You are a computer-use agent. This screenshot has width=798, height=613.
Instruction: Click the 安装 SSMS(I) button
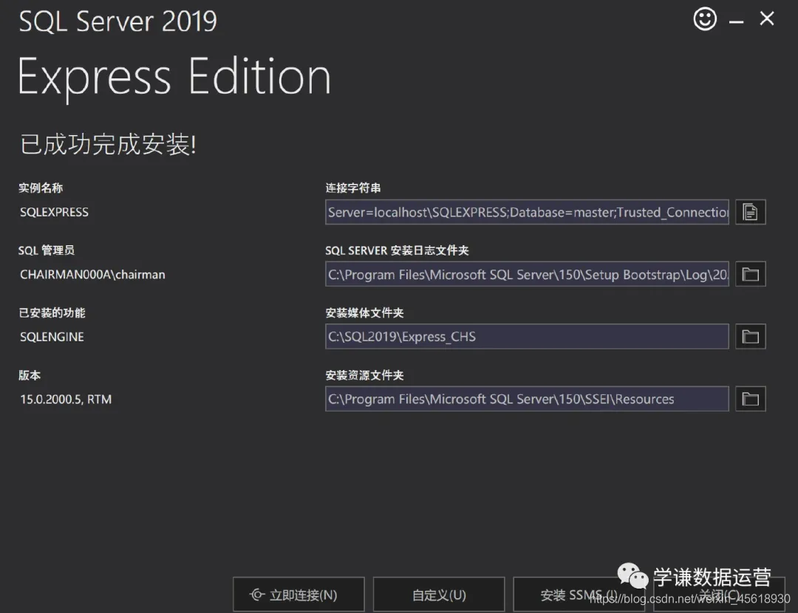click(579, 595)
